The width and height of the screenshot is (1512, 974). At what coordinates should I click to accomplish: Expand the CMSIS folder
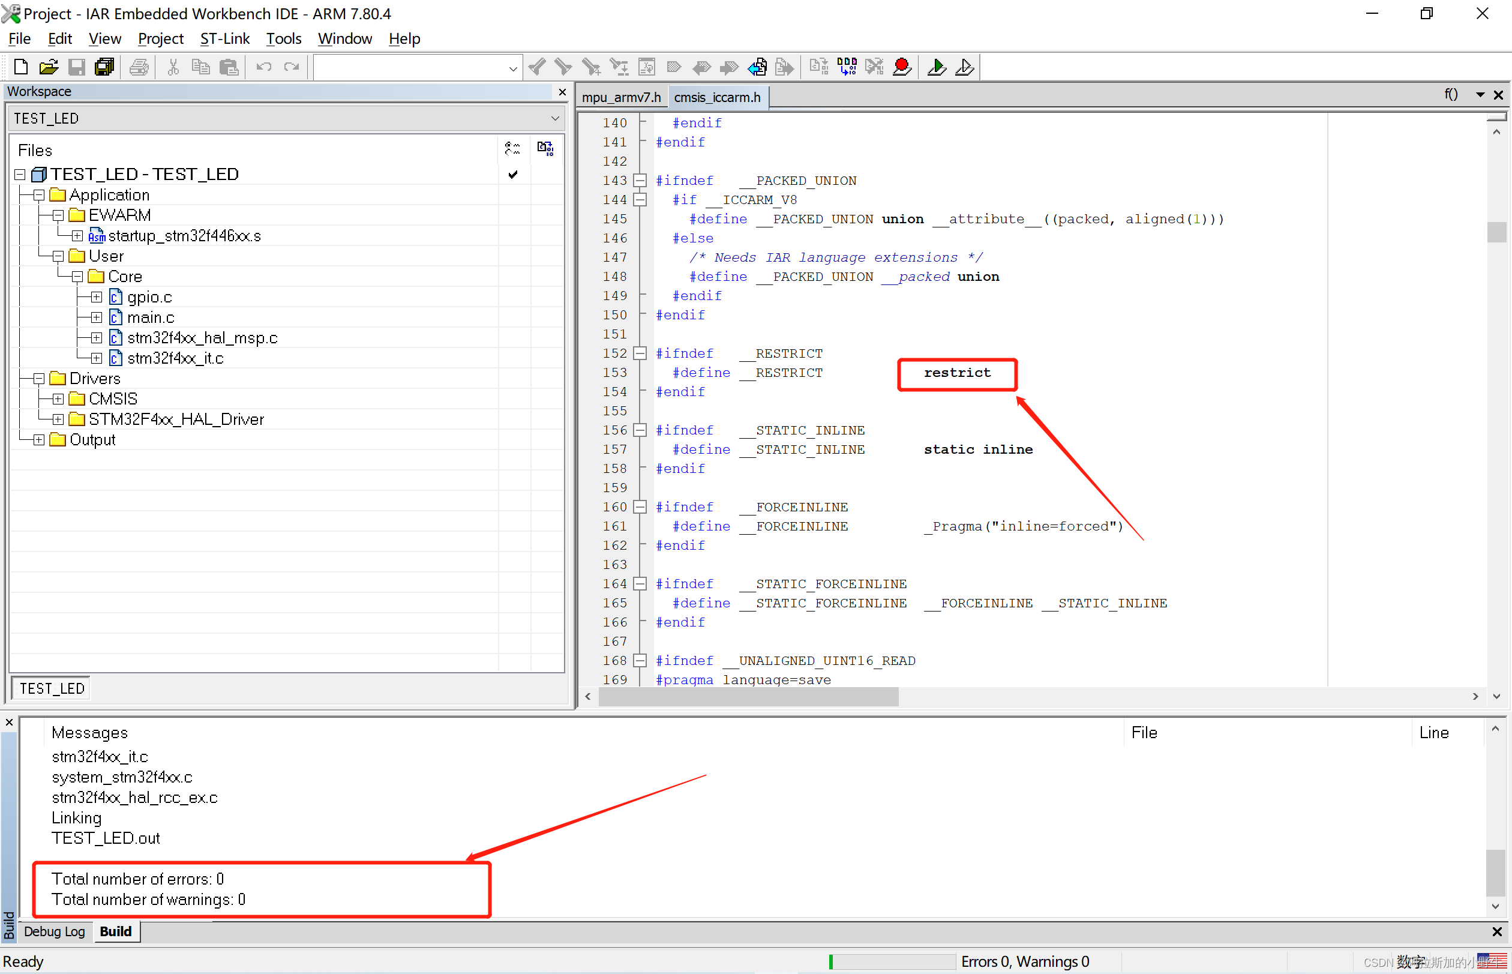58,399
